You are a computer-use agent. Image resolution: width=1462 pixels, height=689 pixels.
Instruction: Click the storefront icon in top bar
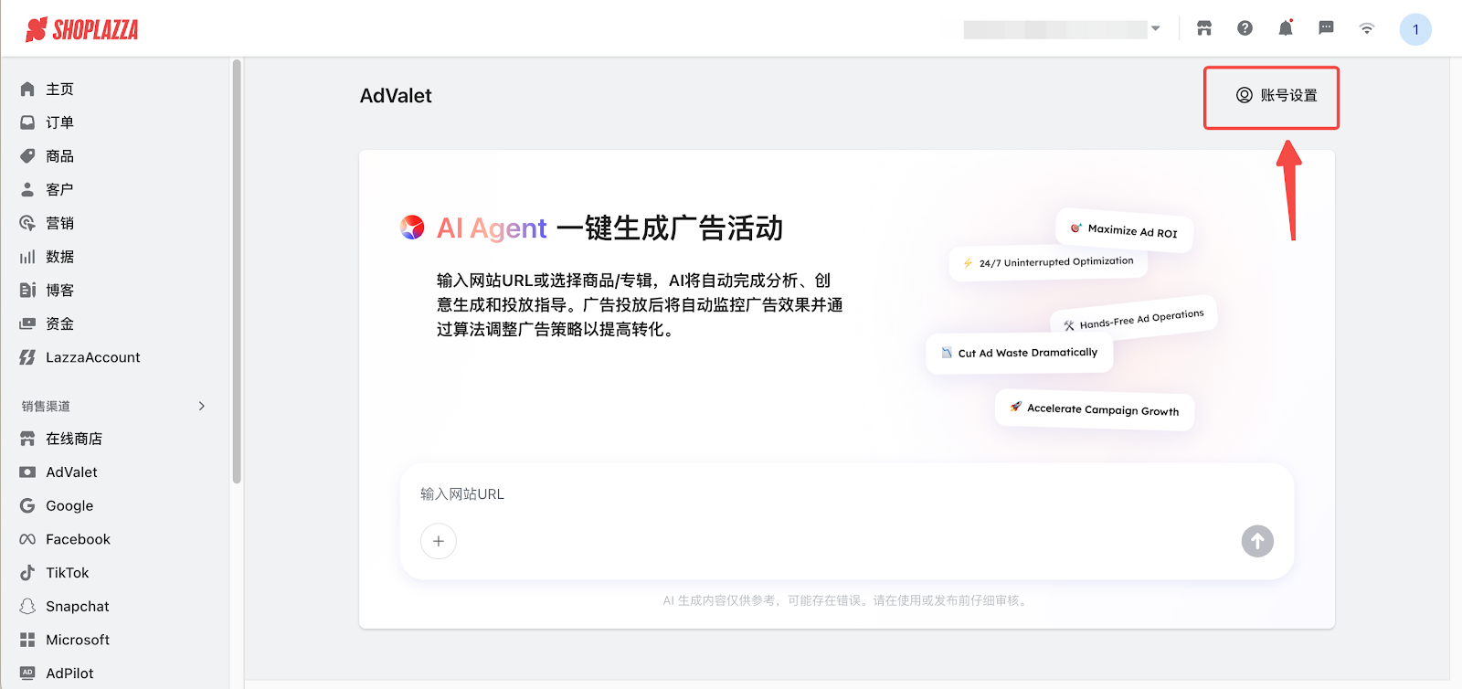coord(1204,28)
